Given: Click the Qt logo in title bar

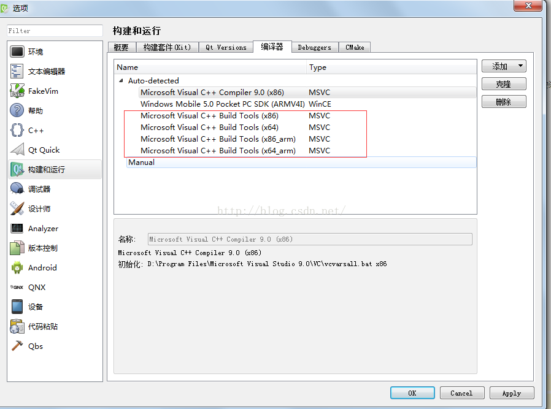Looking at the screenshot, I should coord(4,8).
